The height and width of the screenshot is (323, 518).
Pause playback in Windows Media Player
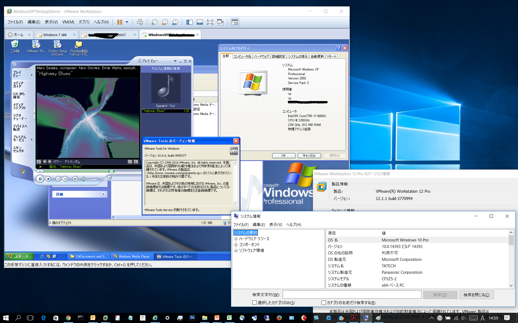[x=40, y=179]
